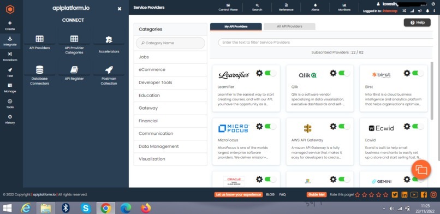440x214 pixels.
Task: Open Alerts from the top bar
Action: click(315, 7)
